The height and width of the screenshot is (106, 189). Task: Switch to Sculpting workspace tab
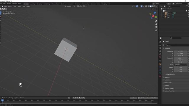click(40, 4)
